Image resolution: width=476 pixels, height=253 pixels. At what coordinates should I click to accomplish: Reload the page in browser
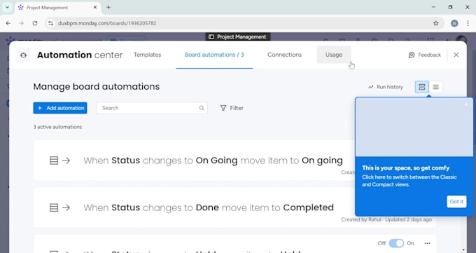(35, 23)
